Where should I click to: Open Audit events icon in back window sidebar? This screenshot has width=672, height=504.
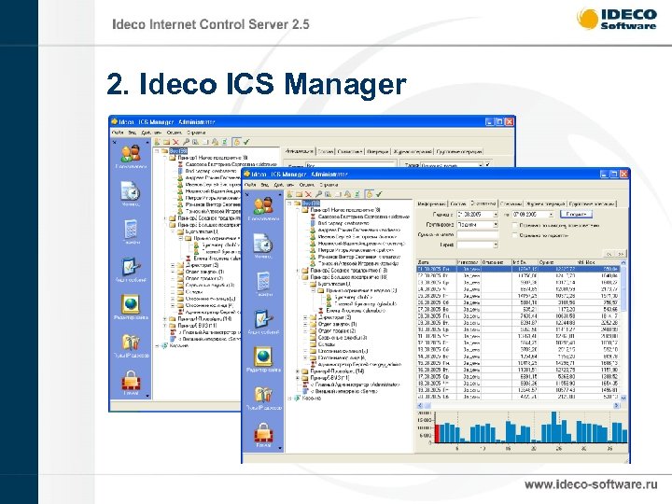point(131,269)
